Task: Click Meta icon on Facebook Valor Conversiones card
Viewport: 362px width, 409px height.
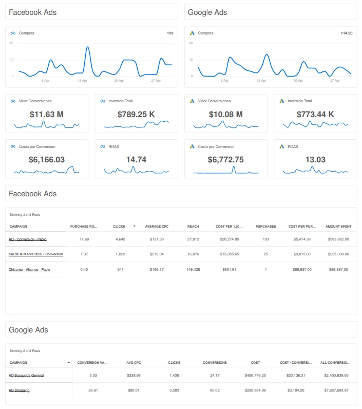Action: [13, 101]
